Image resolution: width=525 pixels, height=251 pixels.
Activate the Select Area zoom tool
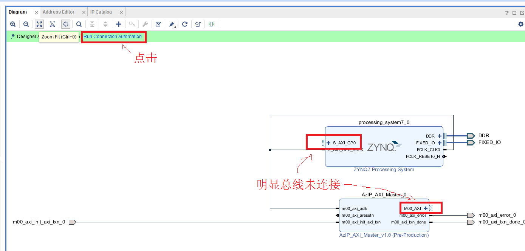coord(53,24)
